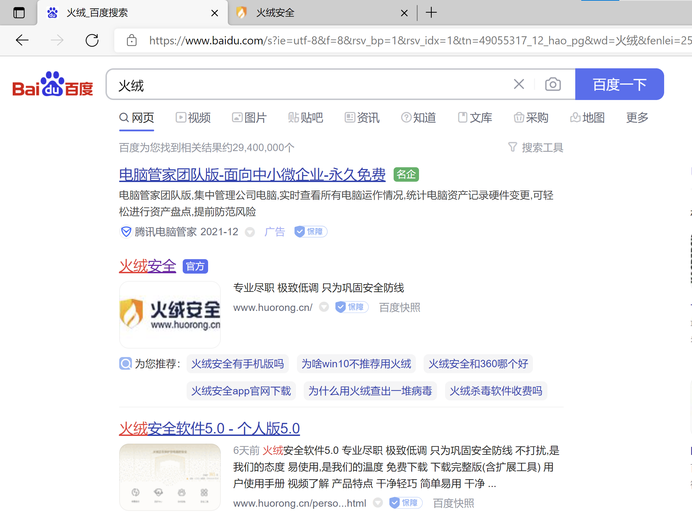The image size is (692, 525).
Task: Click 保障 badge in the ad result
Action: click(x=311, y=232)
